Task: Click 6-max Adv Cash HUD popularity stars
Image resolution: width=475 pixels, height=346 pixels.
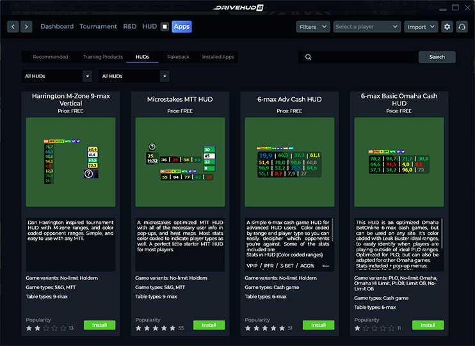Action: (x=265, y=328)
